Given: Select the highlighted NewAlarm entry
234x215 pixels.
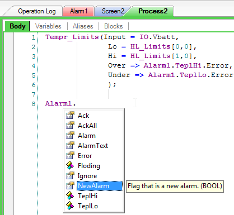Looking at the screenshot, I should pos(100,186).
